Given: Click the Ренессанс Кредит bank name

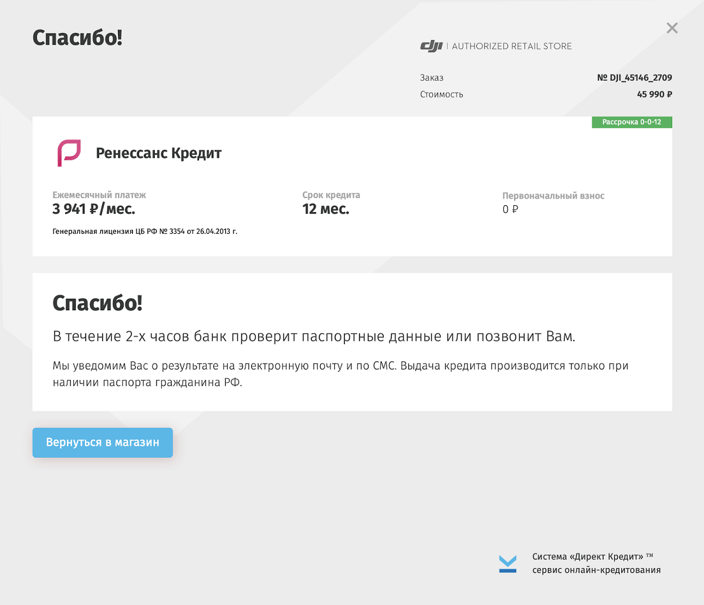Looking at the screenshot, I should point(158,154).
